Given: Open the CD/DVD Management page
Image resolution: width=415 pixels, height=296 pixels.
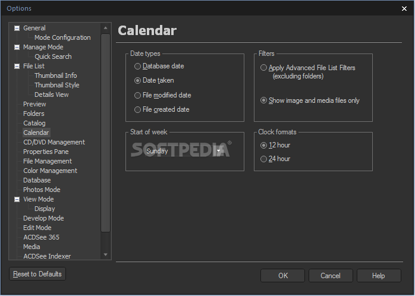Looking at the screenshot, I should 54,142.
